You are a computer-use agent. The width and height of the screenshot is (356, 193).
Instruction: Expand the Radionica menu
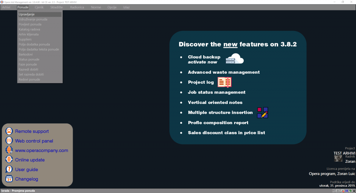[x=77, y=7]
